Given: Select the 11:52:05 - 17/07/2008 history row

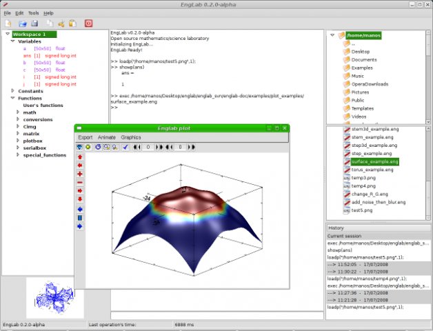Looking at the screenshot, I should pyautogui.click(x=379, y=264).
